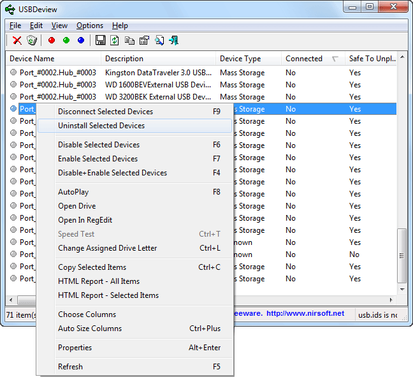
Task: Open the View menu
Action: pyautogui.click(x=59, y=26)
